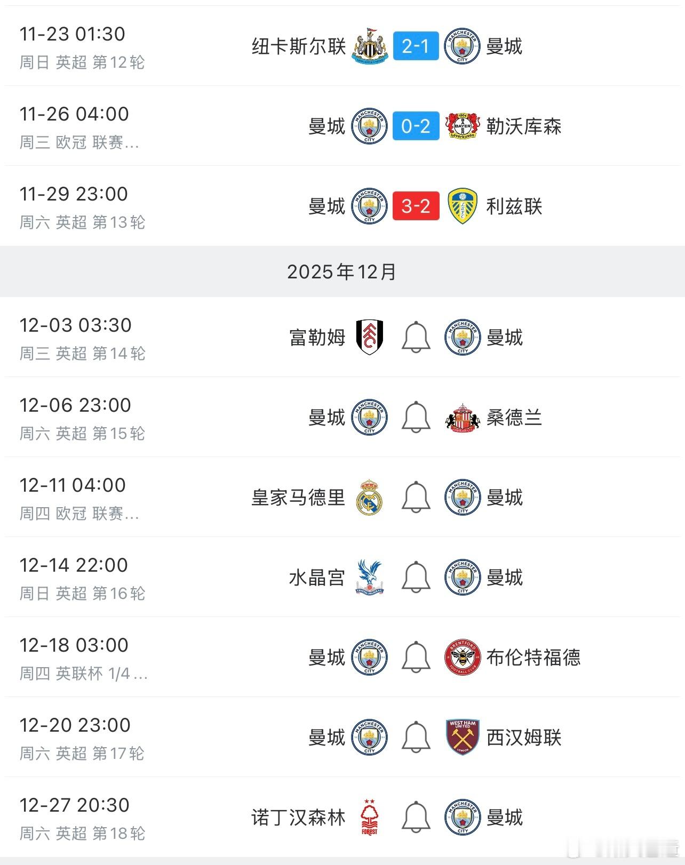Click the Leeds United crest icon

point(462,206)
